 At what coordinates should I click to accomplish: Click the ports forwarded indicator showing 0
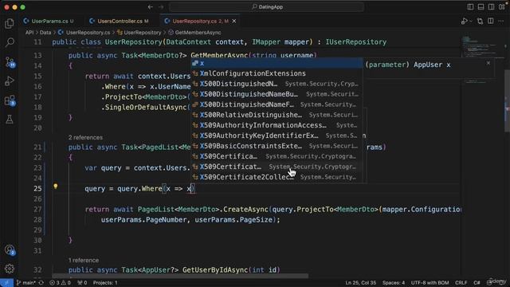(82, 283)
